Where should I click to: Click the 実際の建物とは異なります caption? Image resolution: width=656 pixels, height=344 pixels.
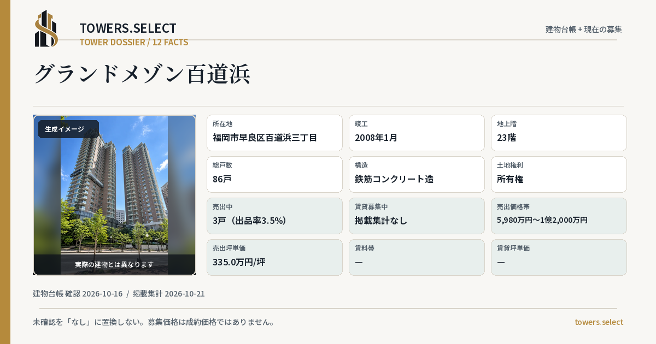[x=114, y=264]
